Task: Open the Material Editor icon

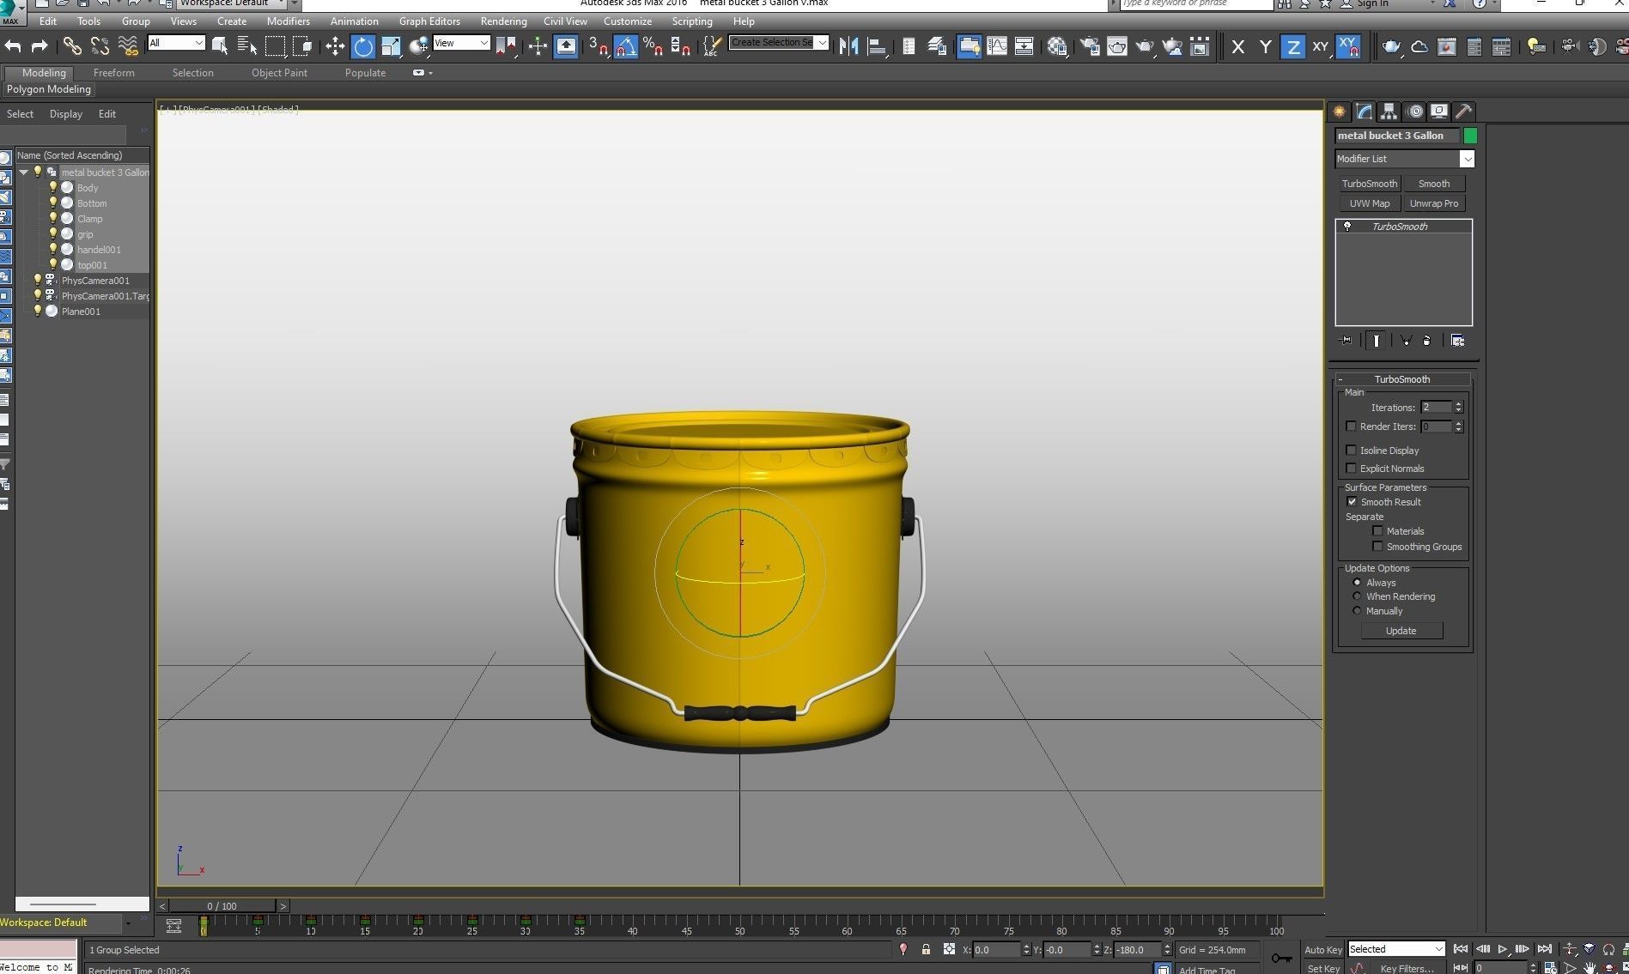Action: [x=1057, y=46]
